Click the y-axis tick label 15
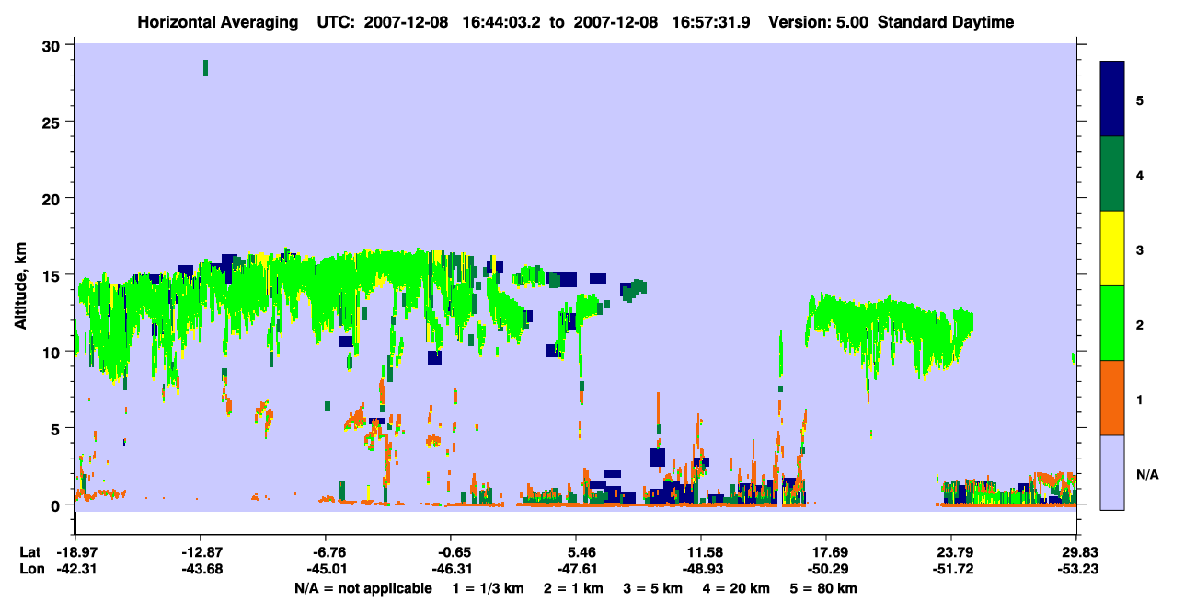The height and width of the screenshot is (614, 1196). [53, 275]
